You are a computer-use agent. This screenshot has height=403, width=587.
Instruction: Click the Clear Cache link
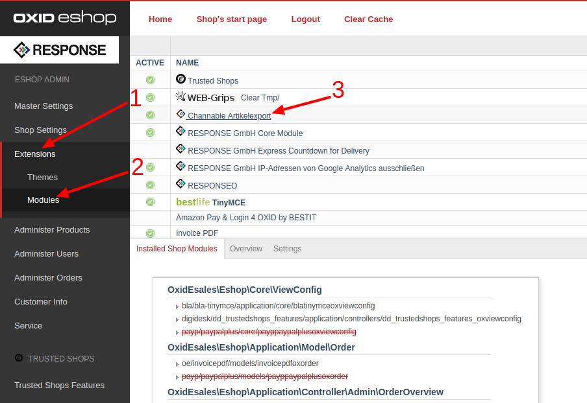point(368,19)
